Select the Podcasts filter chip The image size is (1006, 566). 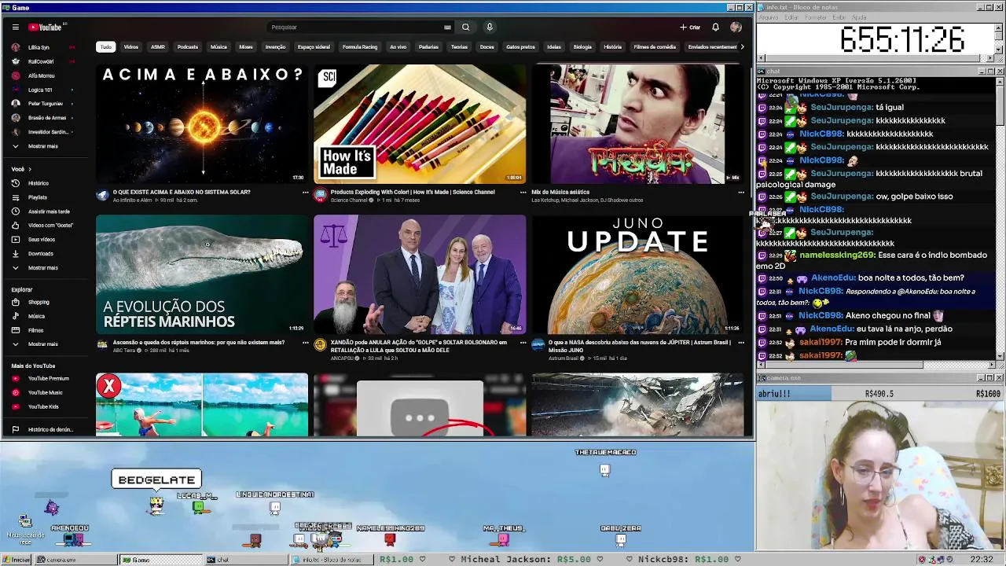tap(188, 47)
